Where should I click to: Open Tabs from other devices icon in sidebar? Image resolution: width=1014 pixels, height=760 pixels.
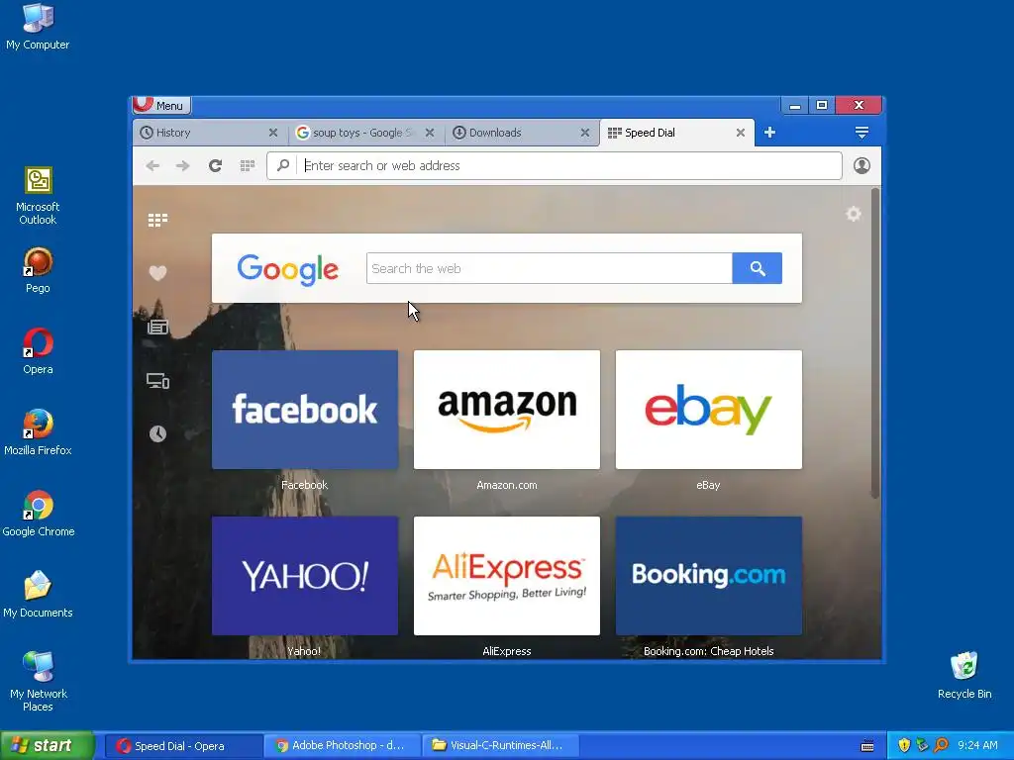click(x=157, y=381)
